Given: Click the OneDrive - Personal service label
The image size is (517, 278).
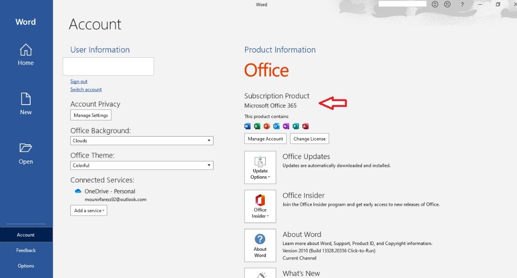Looking at the screenshot, I should [x=110, y=191].
